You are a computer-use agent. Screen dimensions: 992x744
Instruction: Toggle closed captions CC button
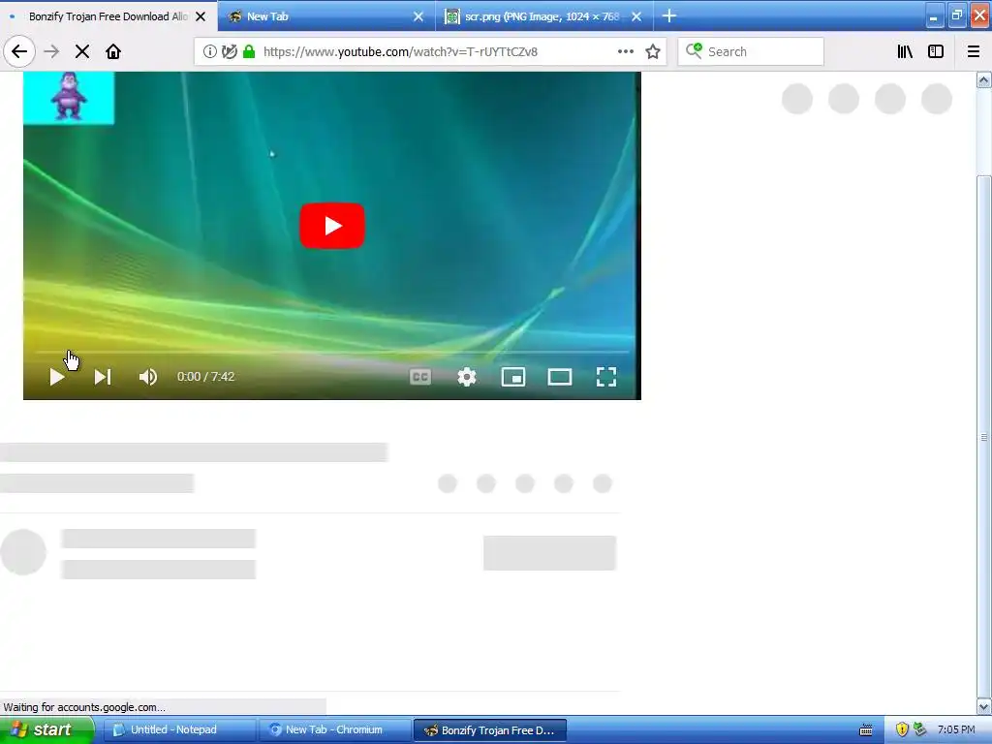coord(420,377)
